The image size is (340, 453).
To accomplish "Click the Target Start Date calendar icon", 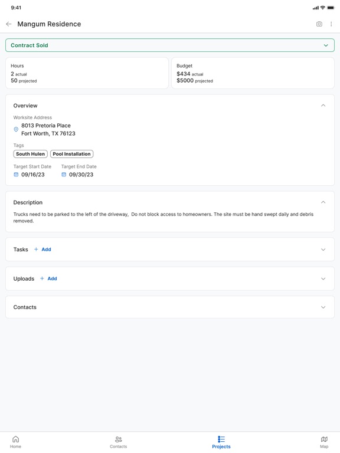I will 16,175.
